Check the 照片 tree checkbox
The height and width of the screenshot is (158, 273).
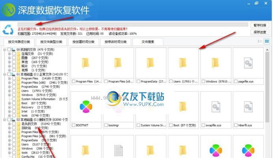[14, 66]
